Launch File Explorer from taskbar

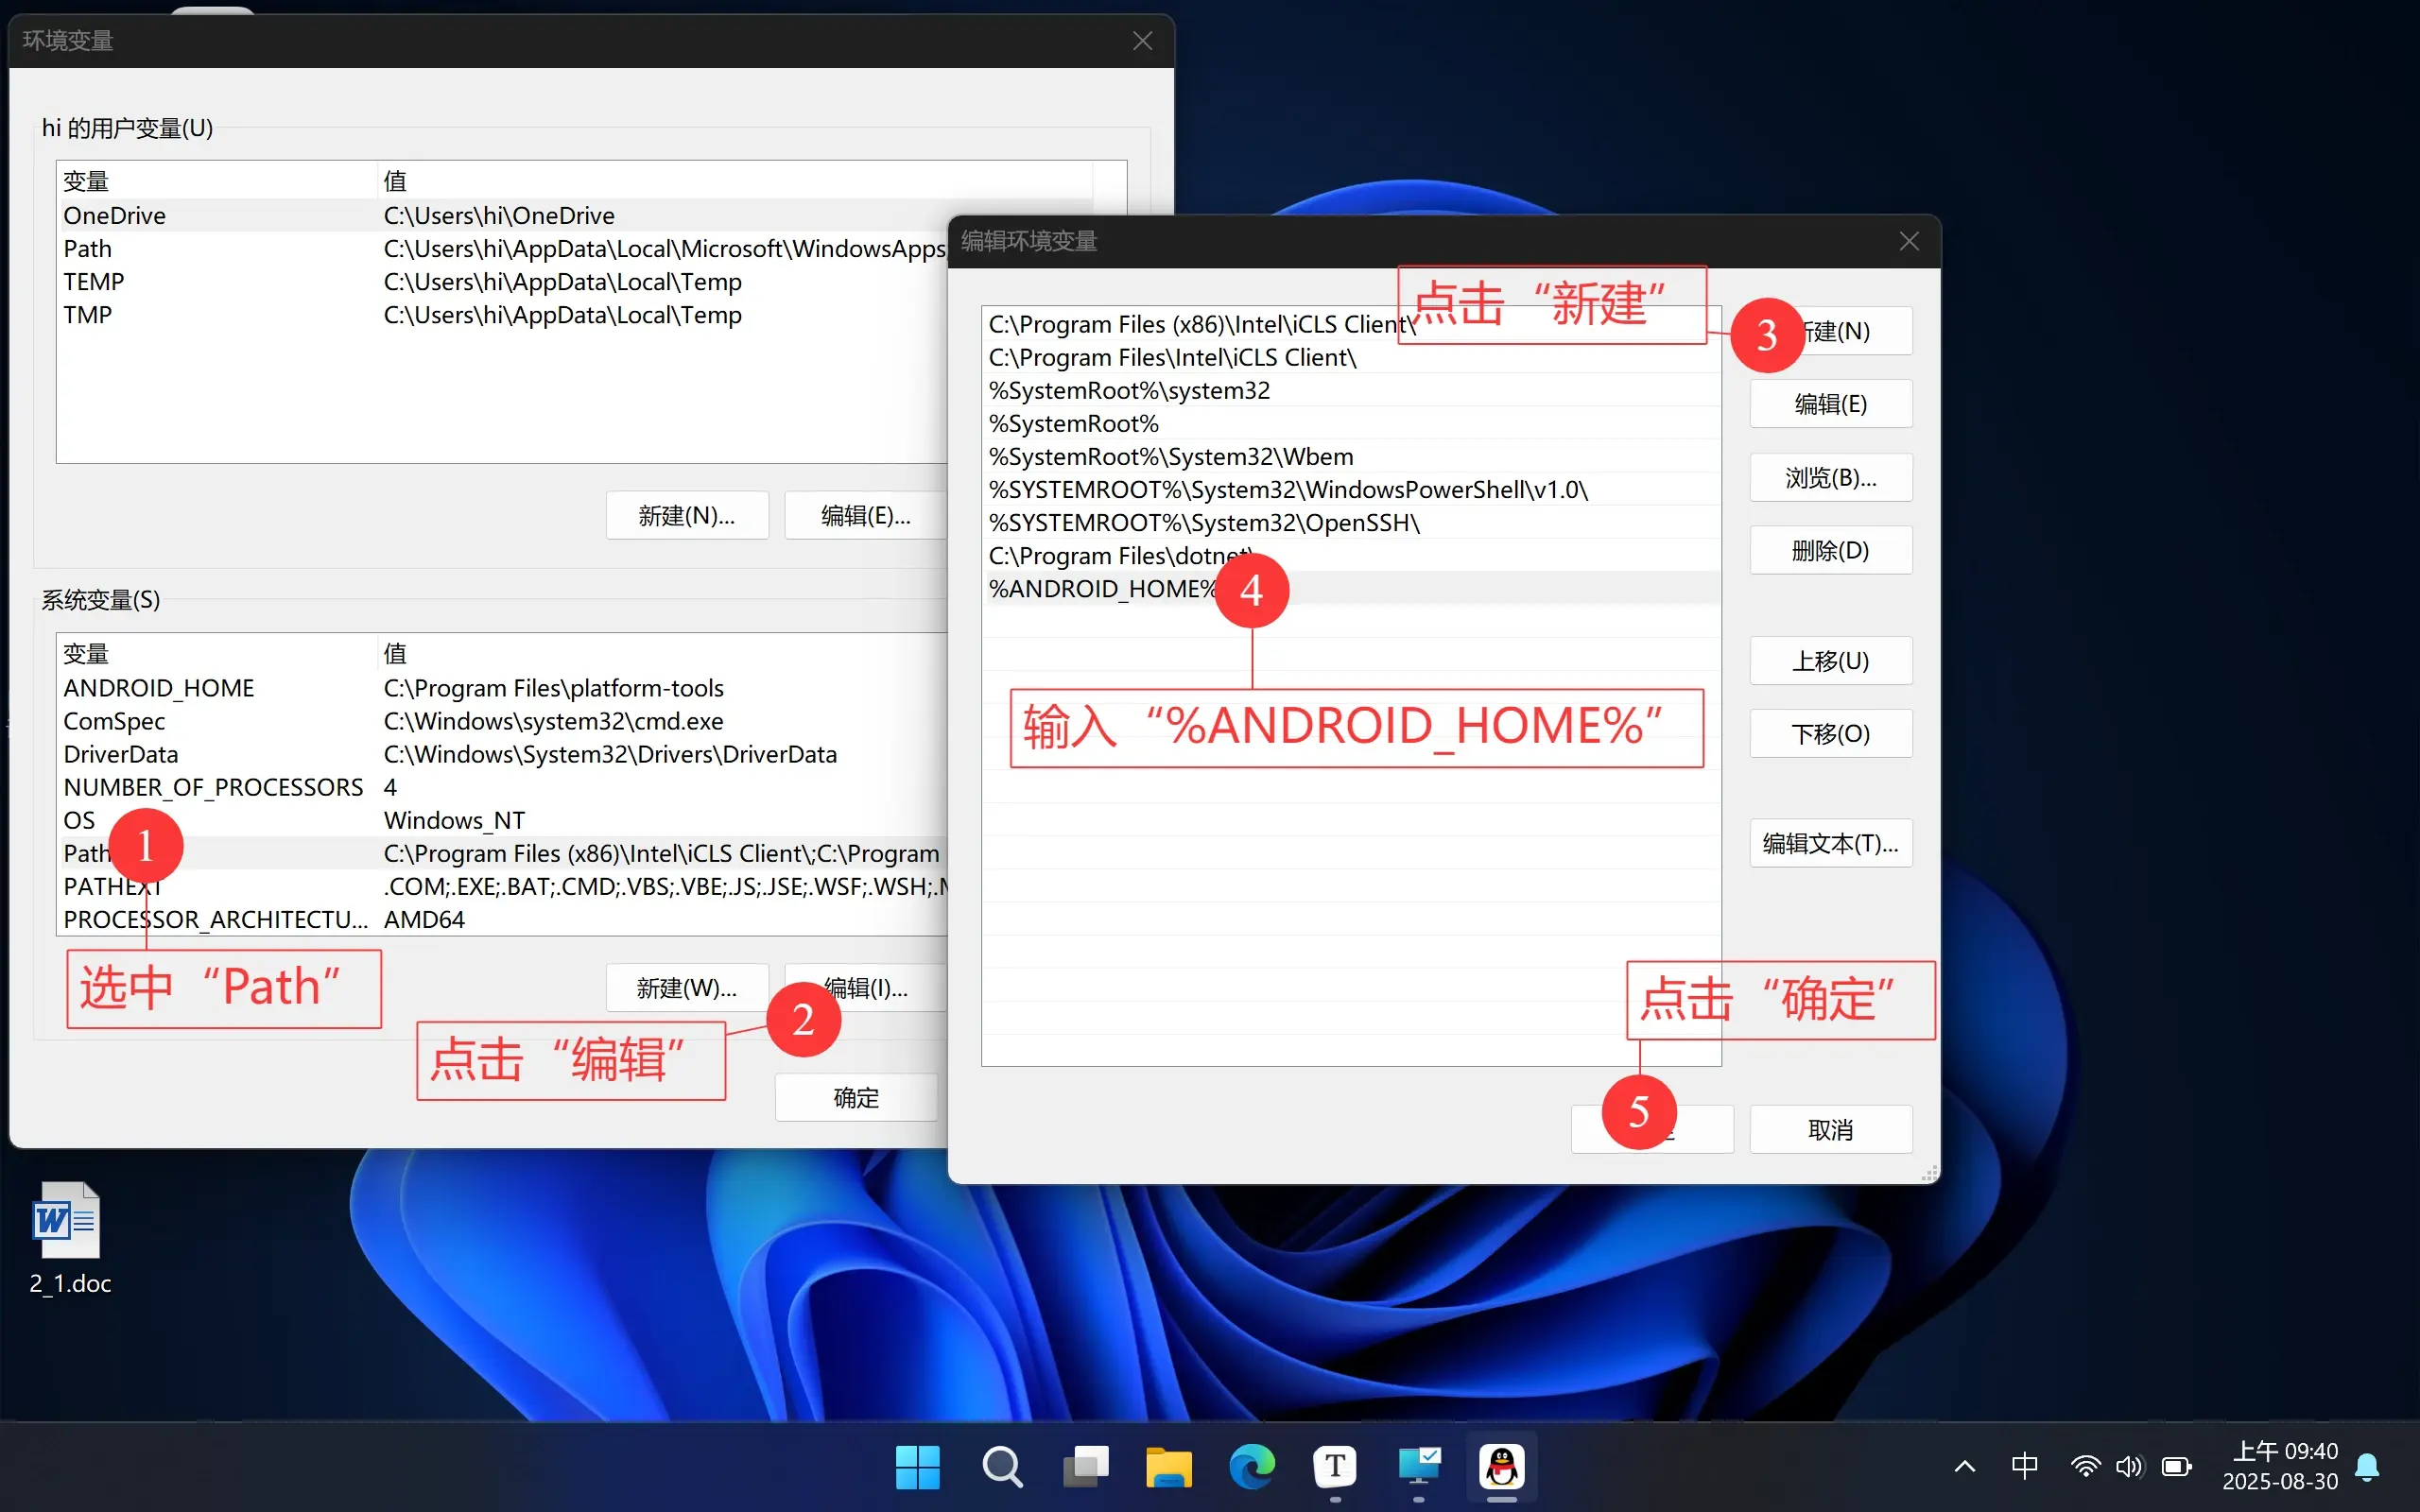(x=1168, y=1467)
